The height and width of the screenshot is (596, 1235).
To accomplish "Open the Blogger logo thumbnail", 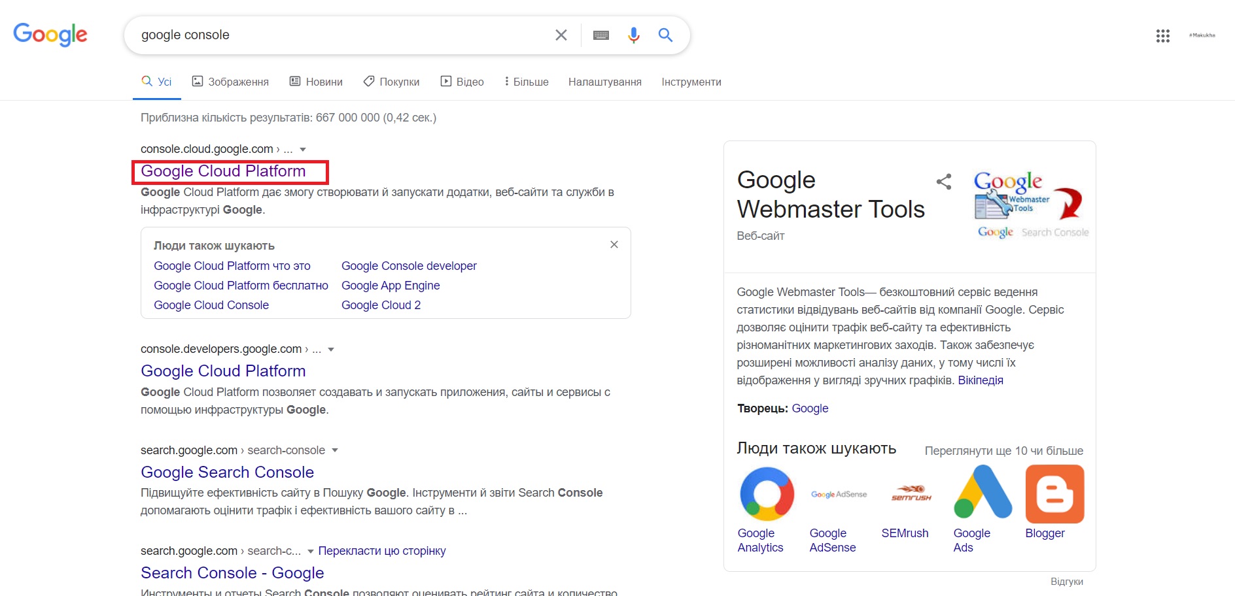I will 1054,494.
